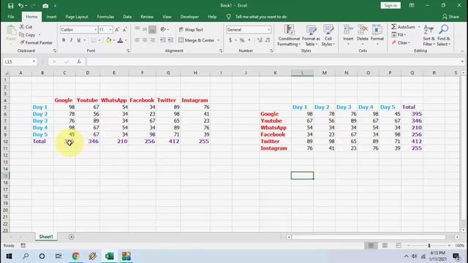Image resolution: width=468 pixels, height=263 pixels.
Task: Switch to the Formulas tab
Action: tap(105, 17)
